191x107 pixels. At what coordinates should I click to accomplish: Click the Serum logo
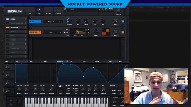click(15, 12)
